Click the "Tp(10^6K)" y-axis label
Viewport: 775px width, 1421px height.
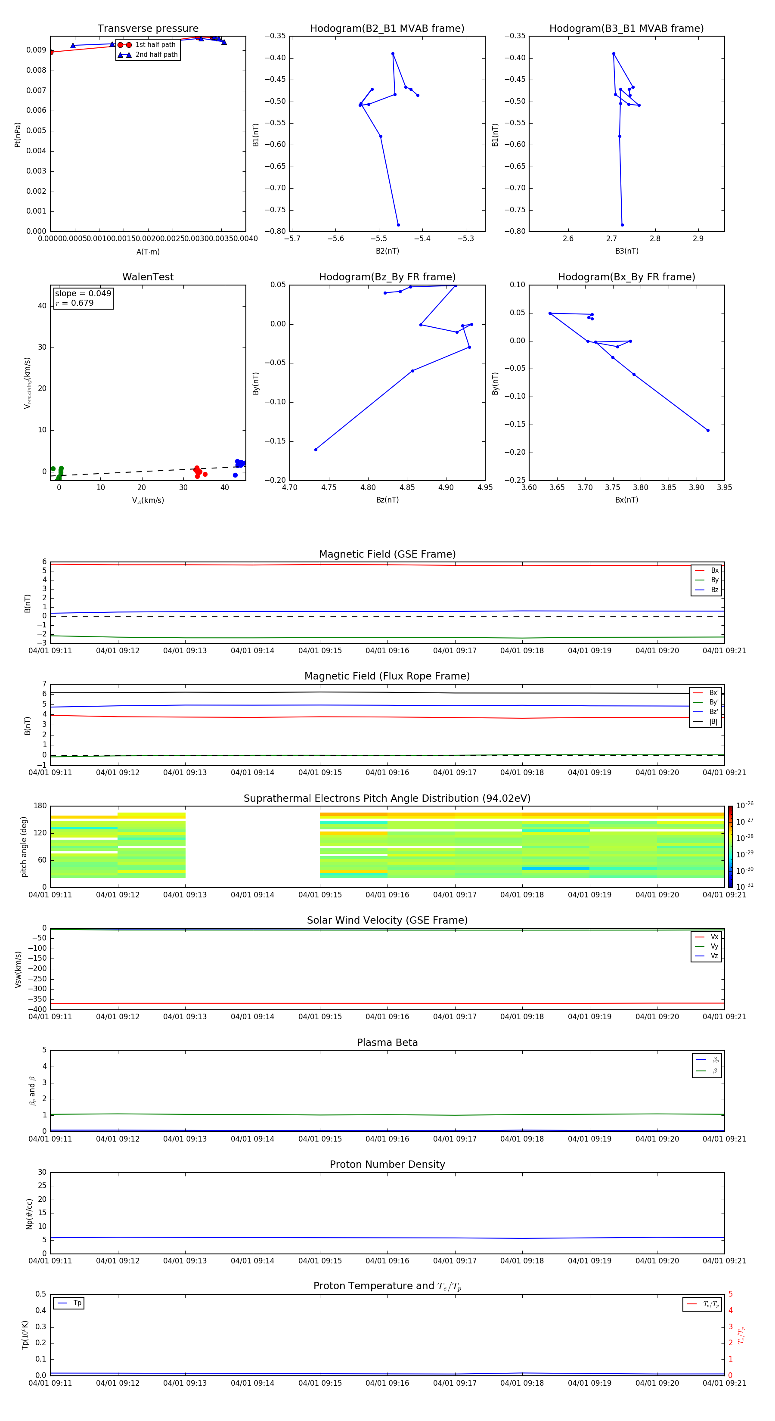pos(25,1335)
